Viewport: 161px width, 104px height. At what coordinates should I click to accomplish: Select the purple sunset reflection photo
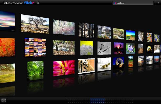(119, 48)
